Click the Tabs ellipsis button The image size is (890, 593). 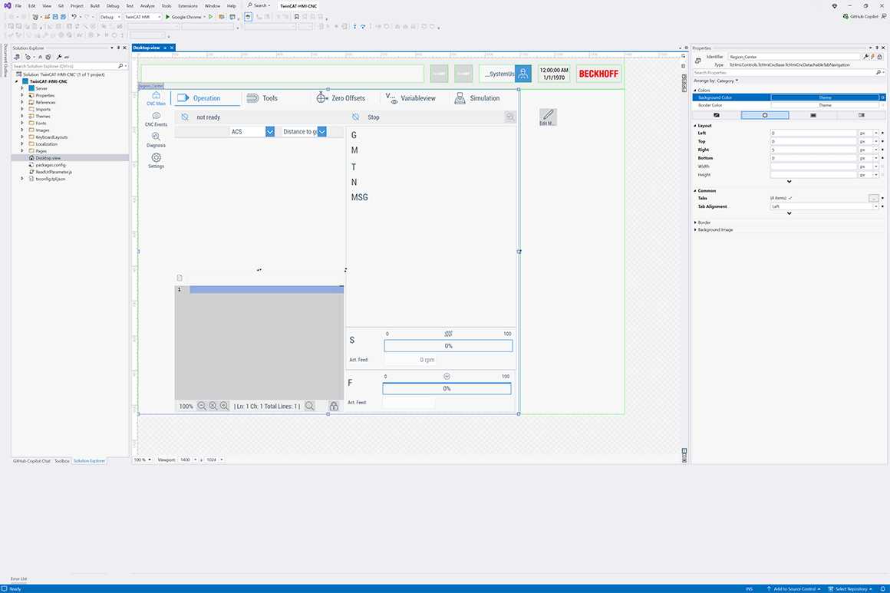[874, 198]
